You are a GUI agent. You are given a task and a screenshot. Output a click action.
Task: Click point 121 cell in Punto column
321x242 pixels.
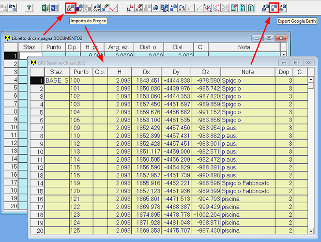pyautogui.click(x=81, y=199)
